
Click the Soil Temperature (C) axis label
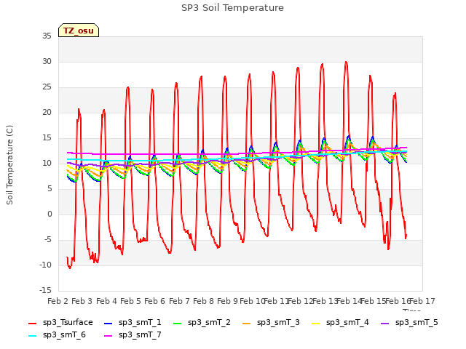(9, 165)
